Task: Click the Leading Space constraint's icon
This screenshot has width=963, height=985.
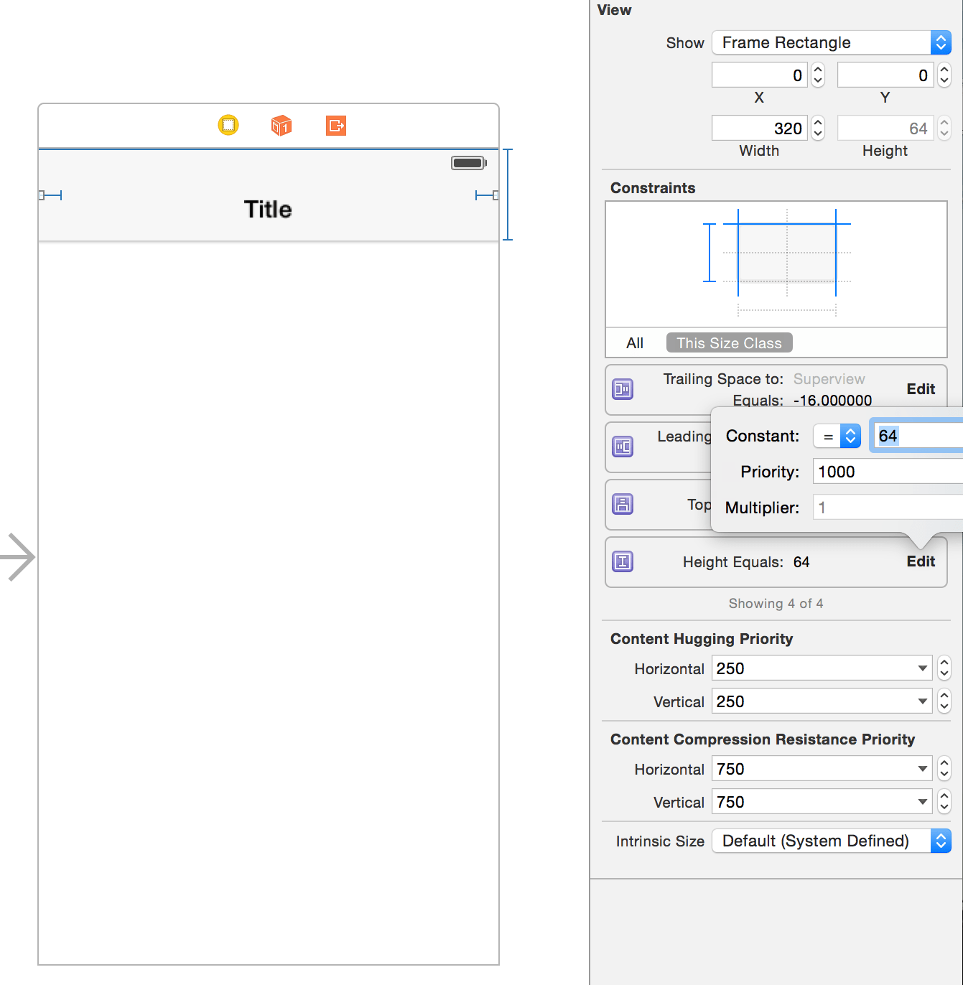Action: [622, 447]
